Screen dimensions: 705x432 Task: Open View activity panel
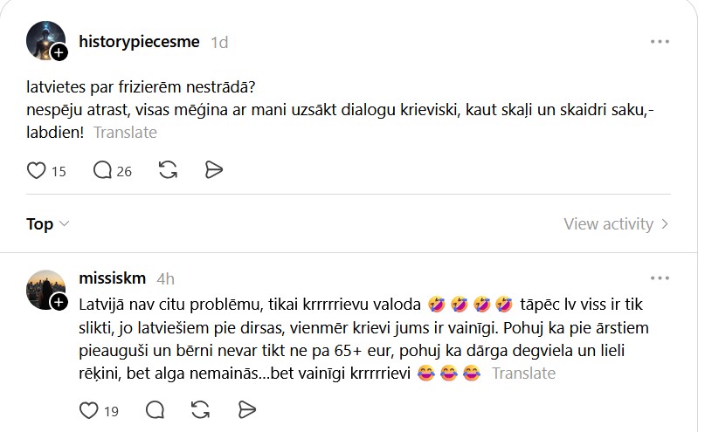pyautogui.click(x=616, y=224)
